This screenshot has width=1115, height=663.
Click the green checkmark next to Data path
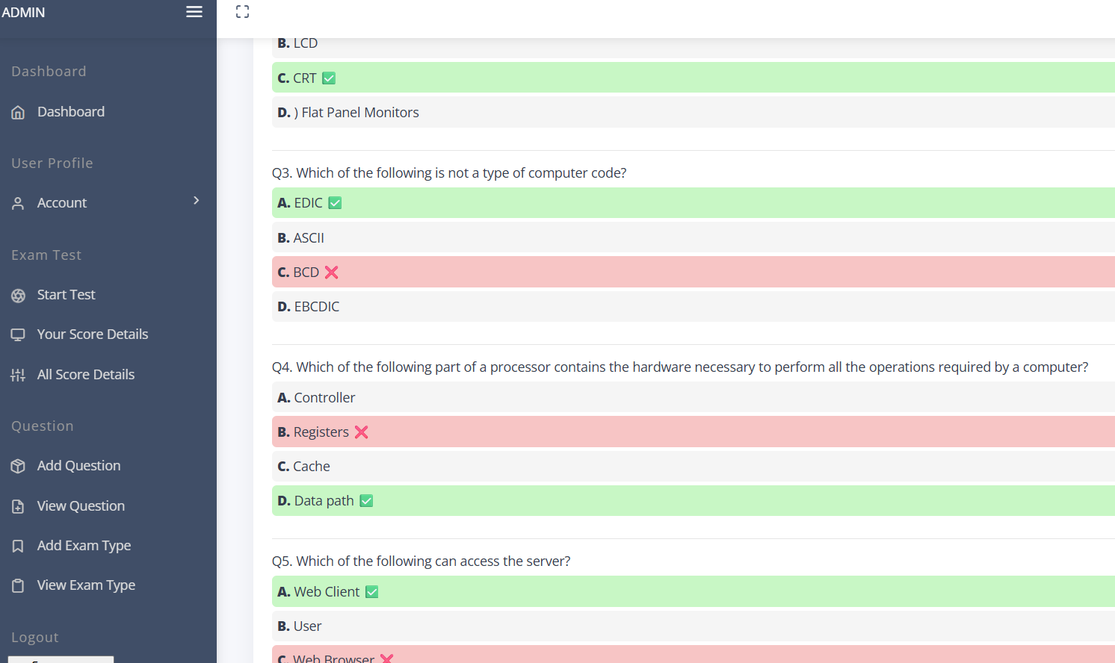[366, 501]
